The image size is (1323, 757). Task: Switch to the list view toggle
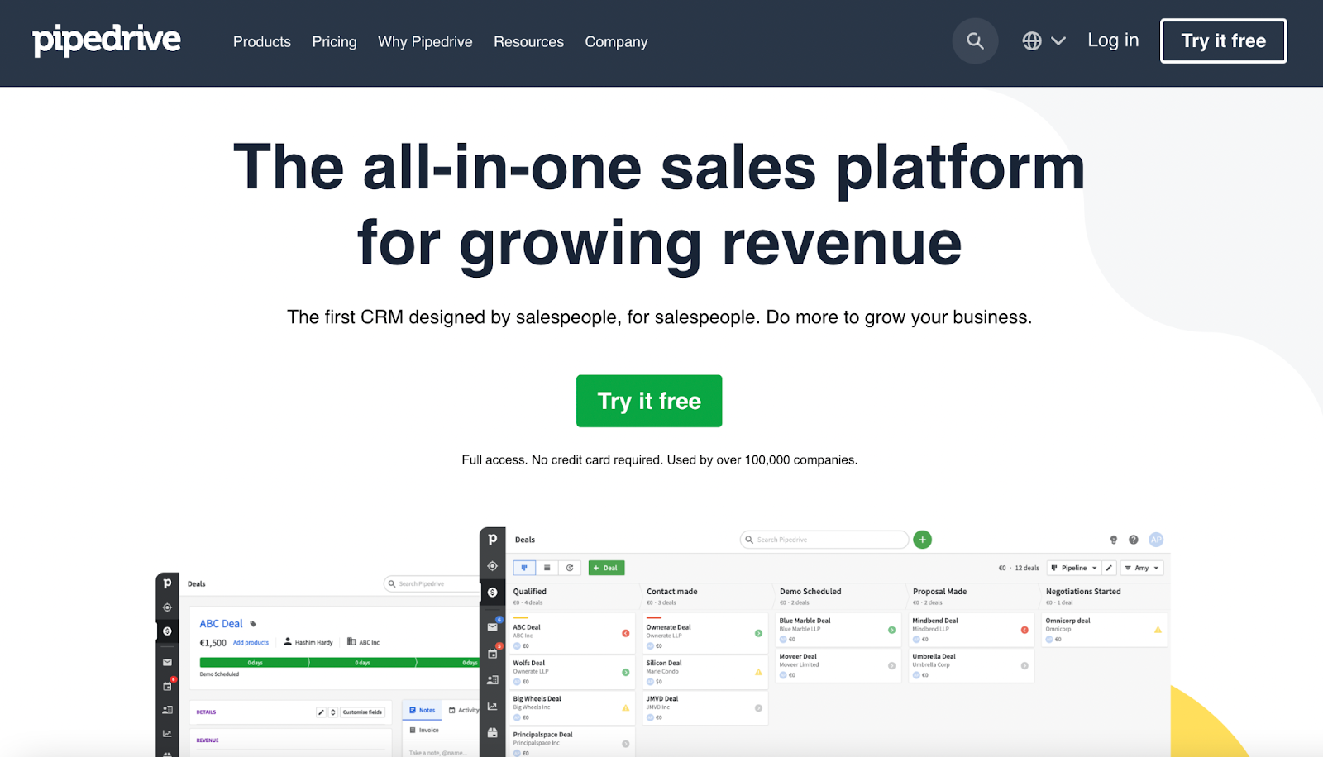(547, 568)
